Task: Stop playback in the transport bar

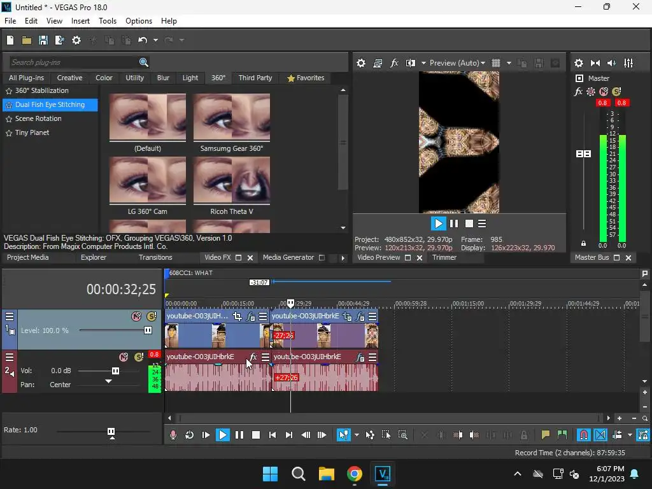Action: point(256,435)
